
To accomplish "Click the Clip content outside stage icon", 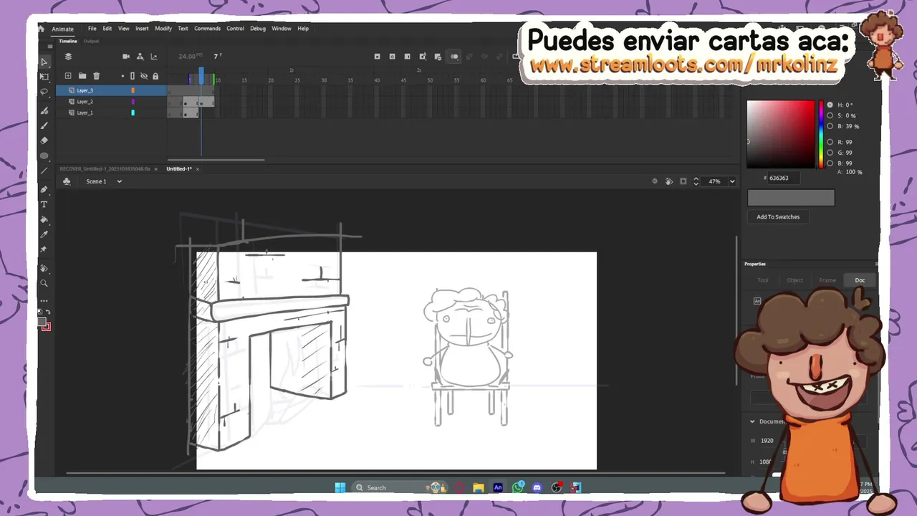I will [x=683, y=181].
